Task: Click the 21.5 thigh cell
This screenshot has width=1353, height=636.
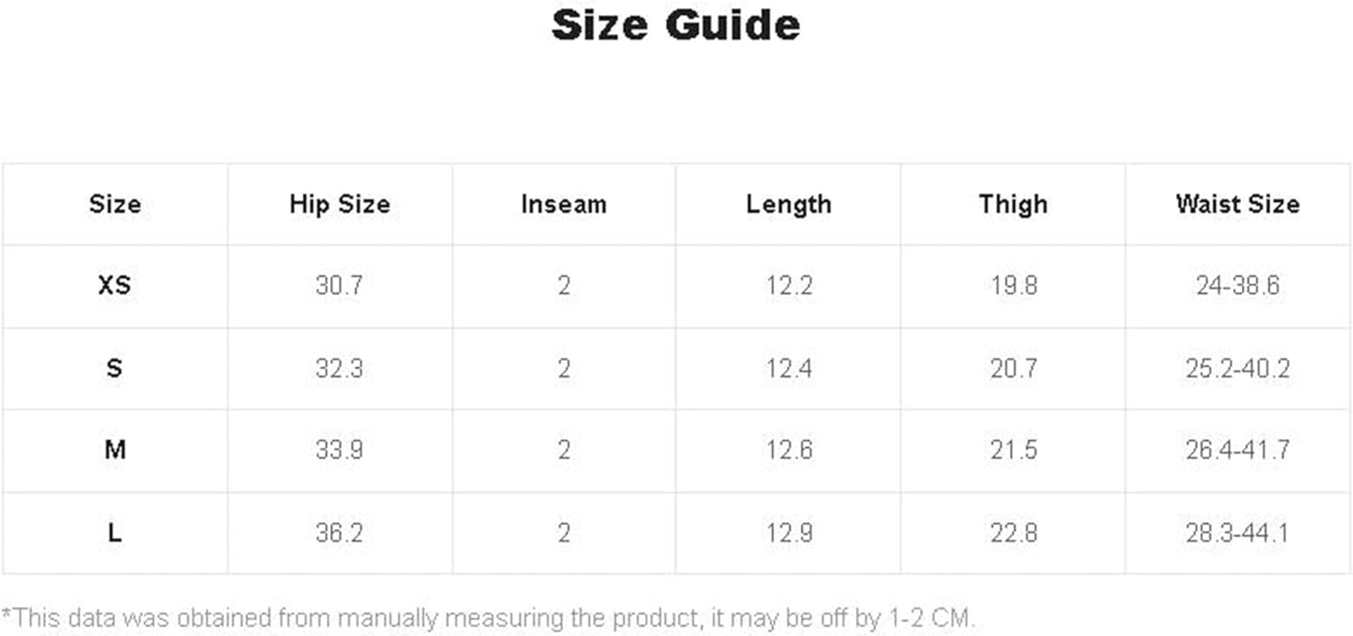Action: click(1013, 450)
